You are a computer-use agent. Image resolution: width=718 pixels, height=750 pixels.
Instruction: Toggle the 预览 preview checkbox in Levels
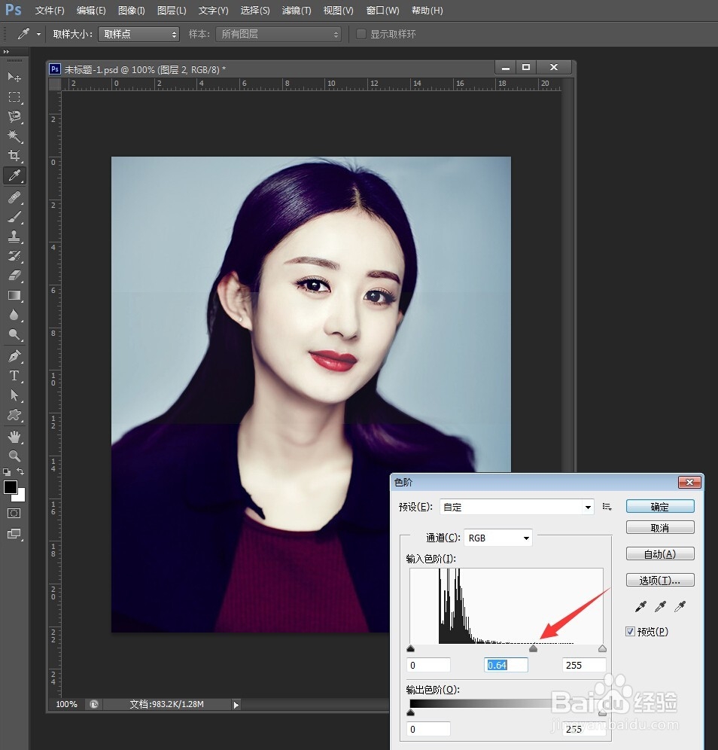(630, 632)
